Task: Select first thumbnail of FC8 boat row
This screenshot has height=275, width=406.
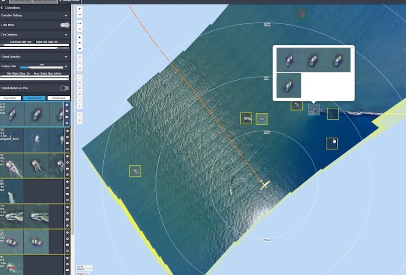Action: (x=11, y=216)
